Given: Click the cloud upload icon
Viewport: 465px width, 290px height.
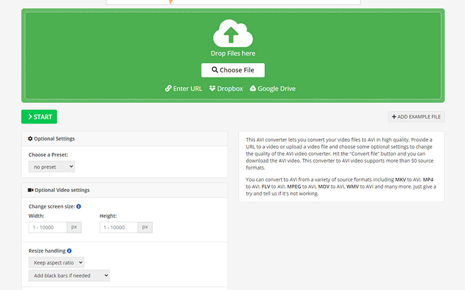Looking at the screenshot, I should 232,32.
